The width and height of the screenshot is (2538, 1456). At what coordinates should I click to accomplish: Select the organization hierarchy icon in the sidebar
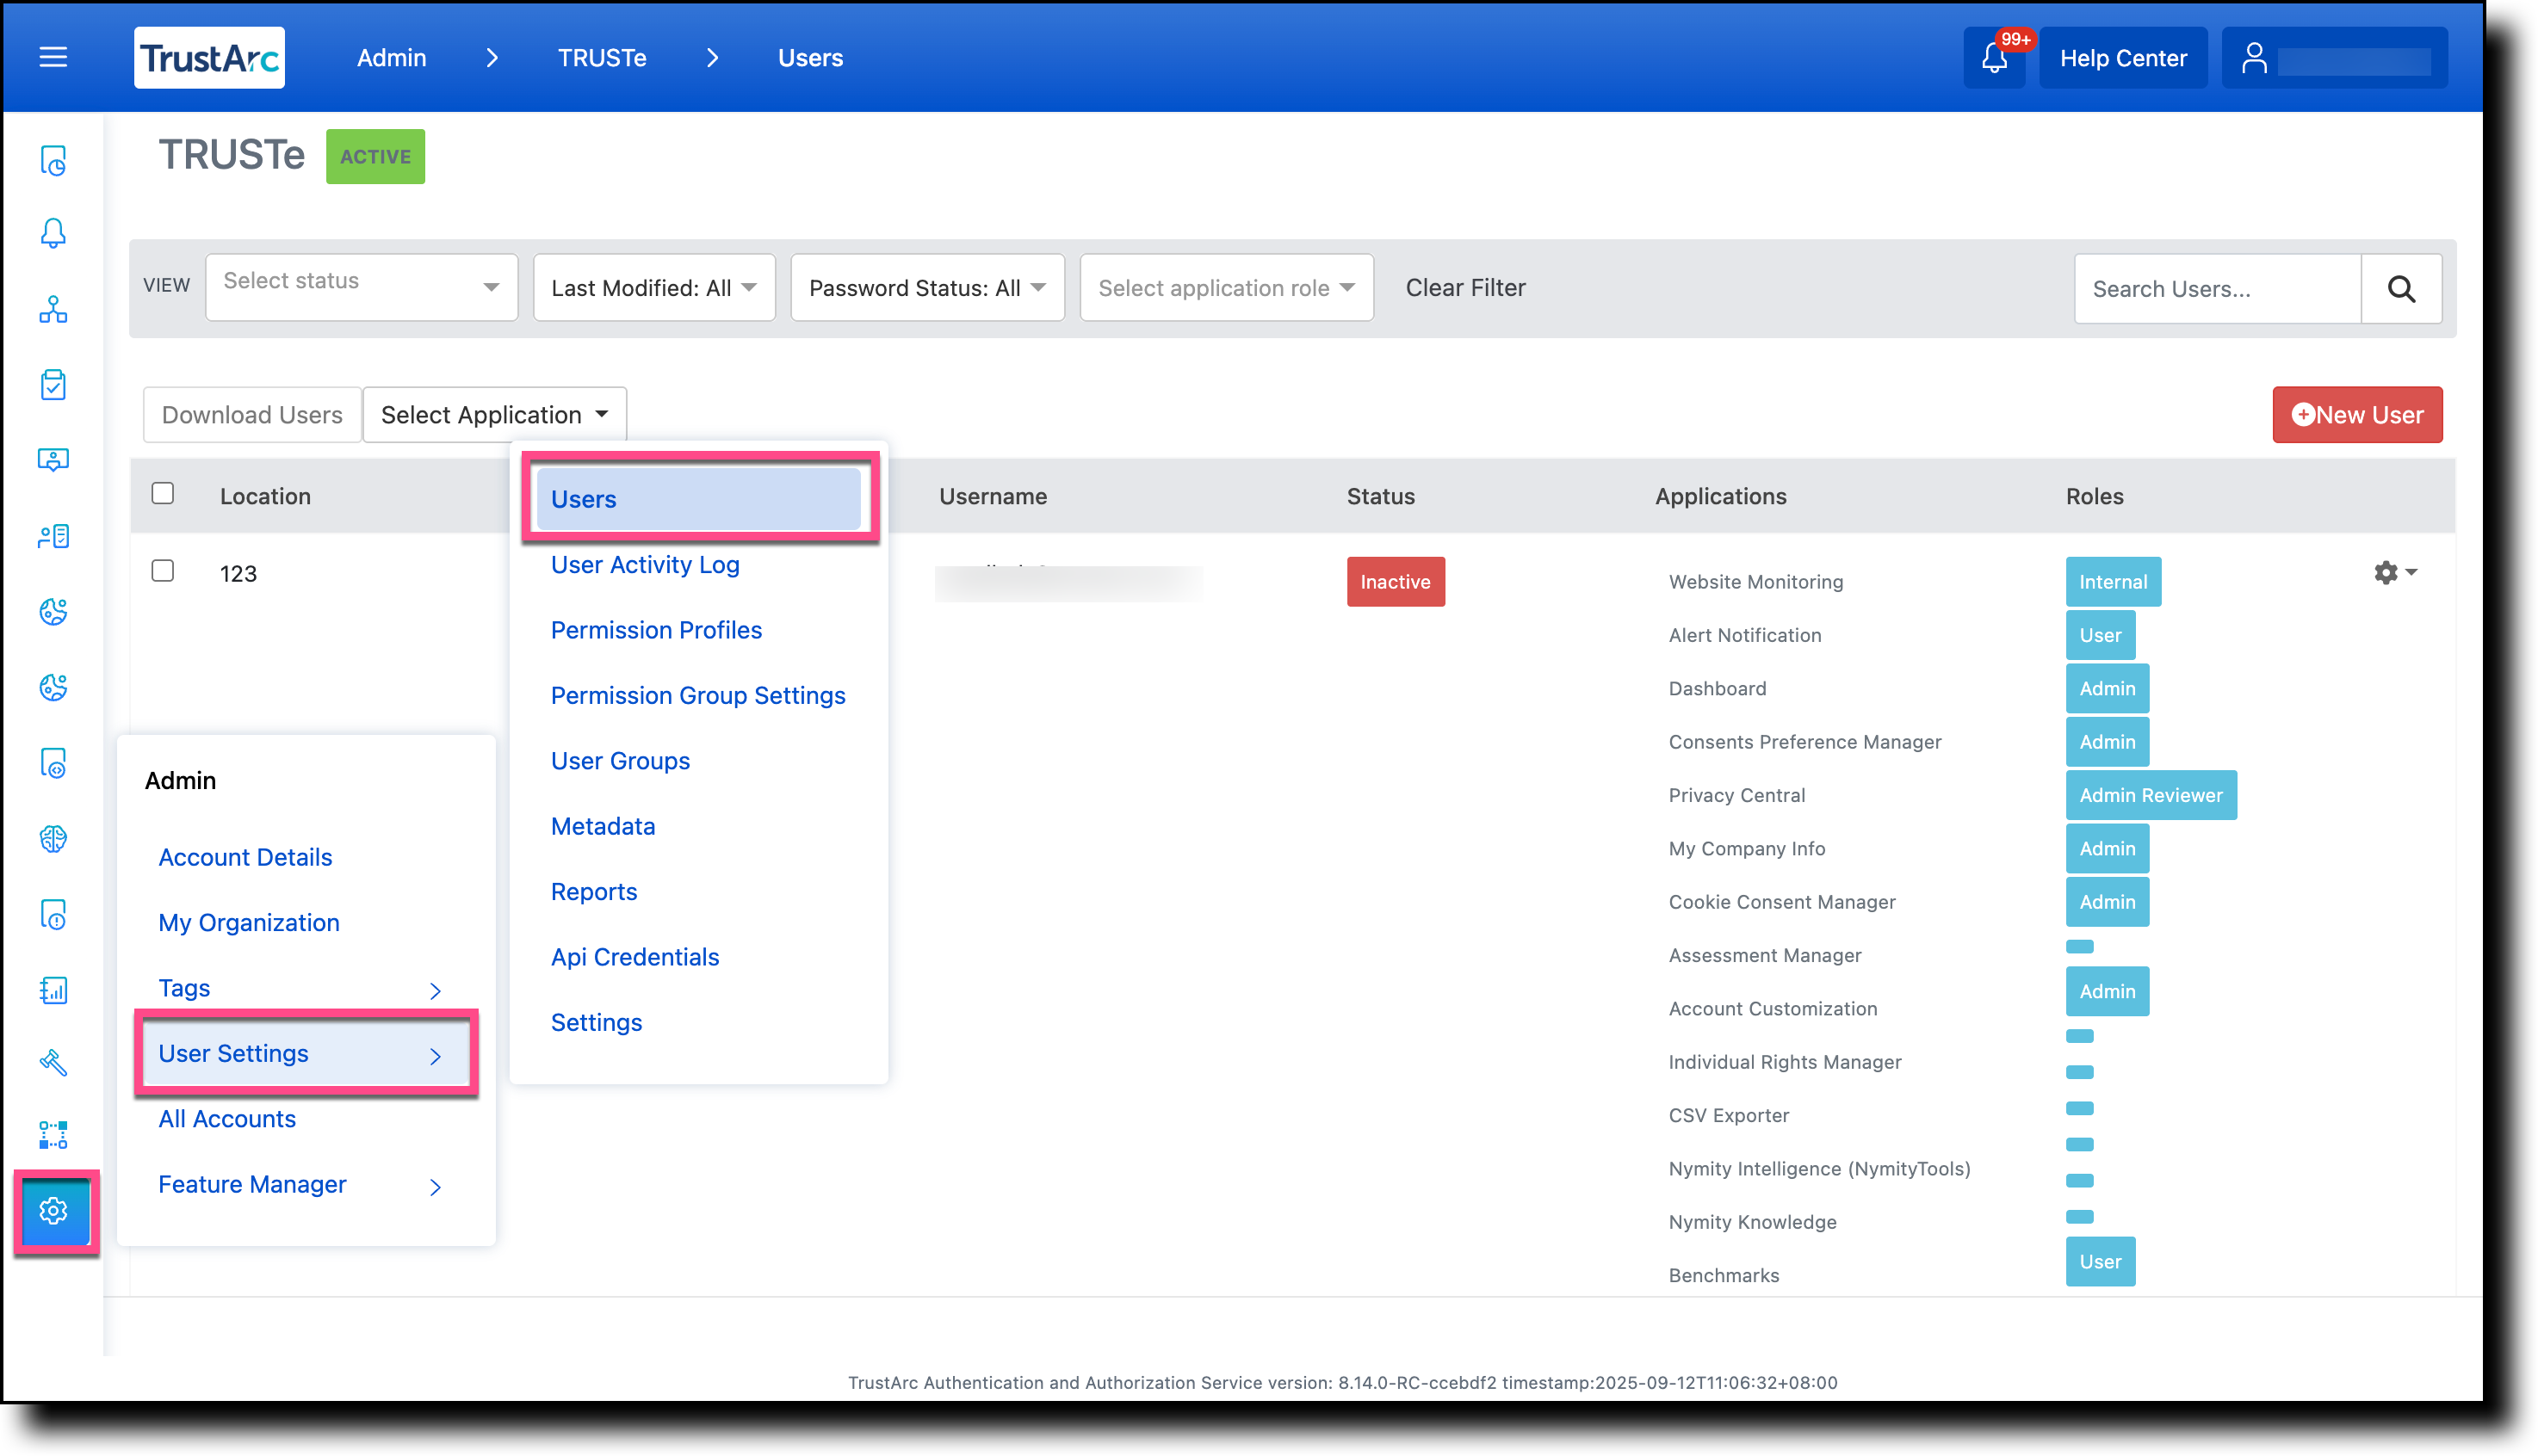click(x=52, y=310)
